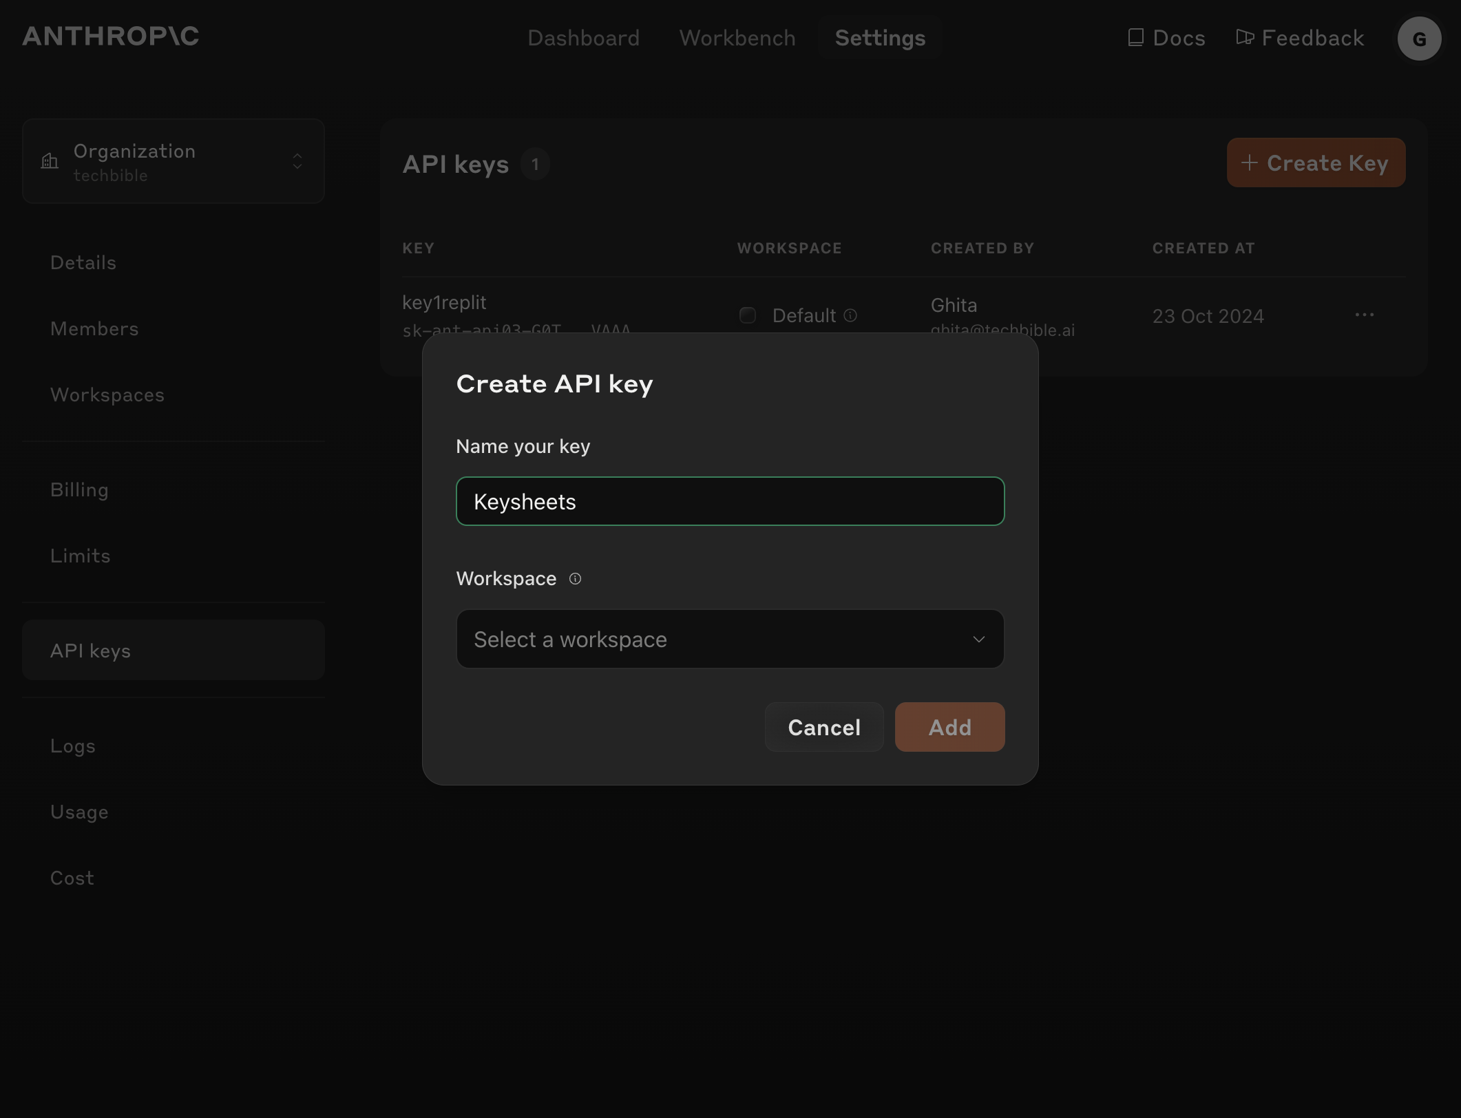Click the key1replit key name
Viewport: 1461px width, 1118px height.
coord(444,303)
